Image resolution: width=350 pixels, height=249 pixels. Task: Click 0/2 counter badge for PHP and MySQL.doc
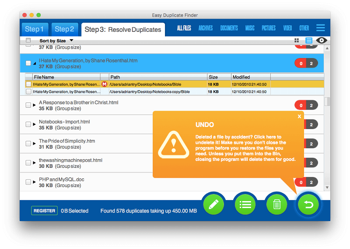[306, 182]
